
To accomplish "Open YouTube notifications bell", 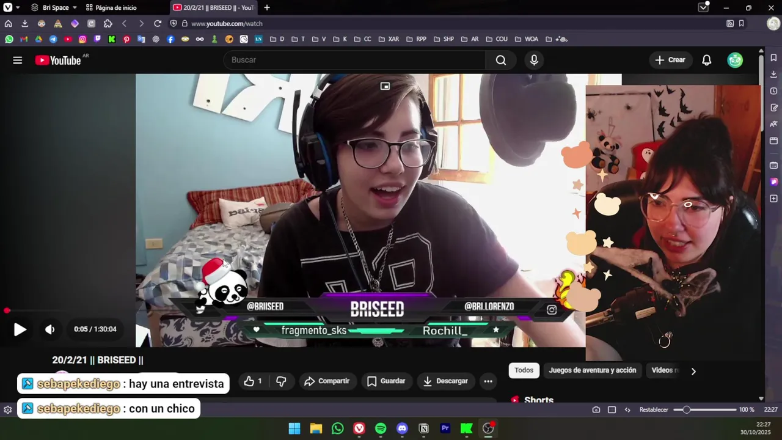I will pyautogui.click(x=707, y=60).
